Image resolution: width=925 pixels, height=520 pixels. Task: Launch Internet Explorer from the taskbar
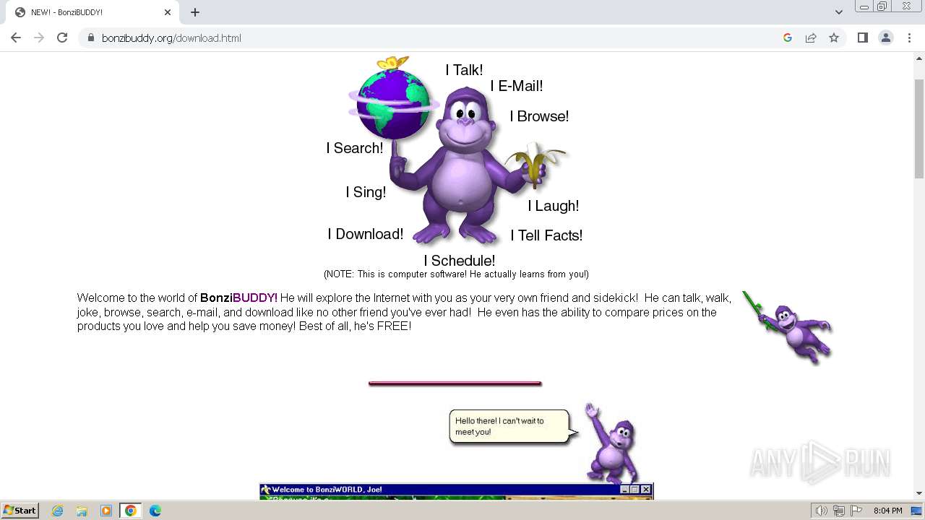[x=58, y=511]
